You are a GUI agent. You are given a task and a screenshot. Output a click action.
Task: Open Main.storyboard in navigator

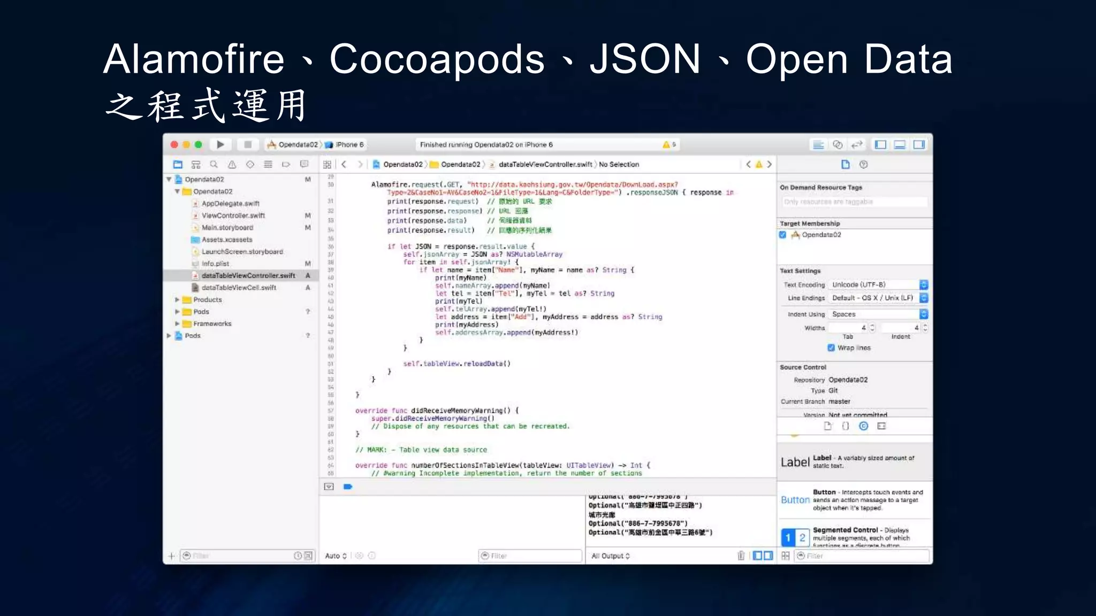pos(227,227)
